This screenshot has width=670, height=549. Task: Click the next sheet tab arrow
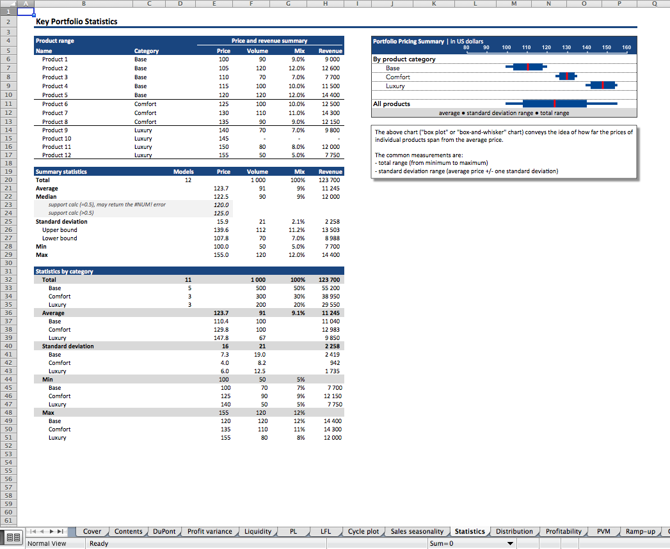coord(51,532)
